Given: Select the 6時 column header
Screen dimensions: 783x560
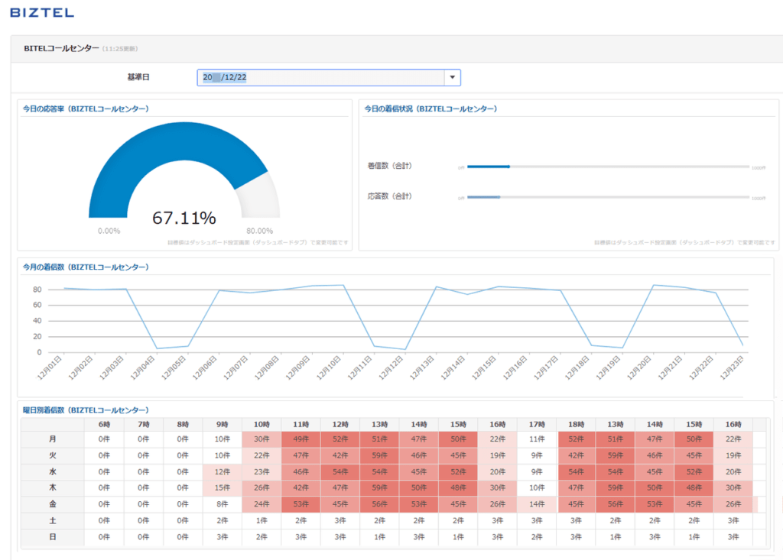Looking at the screenshot, I should [104, 424].
